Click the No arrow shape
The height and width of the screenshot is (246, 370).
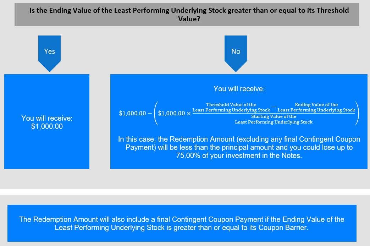pos(236,53)
